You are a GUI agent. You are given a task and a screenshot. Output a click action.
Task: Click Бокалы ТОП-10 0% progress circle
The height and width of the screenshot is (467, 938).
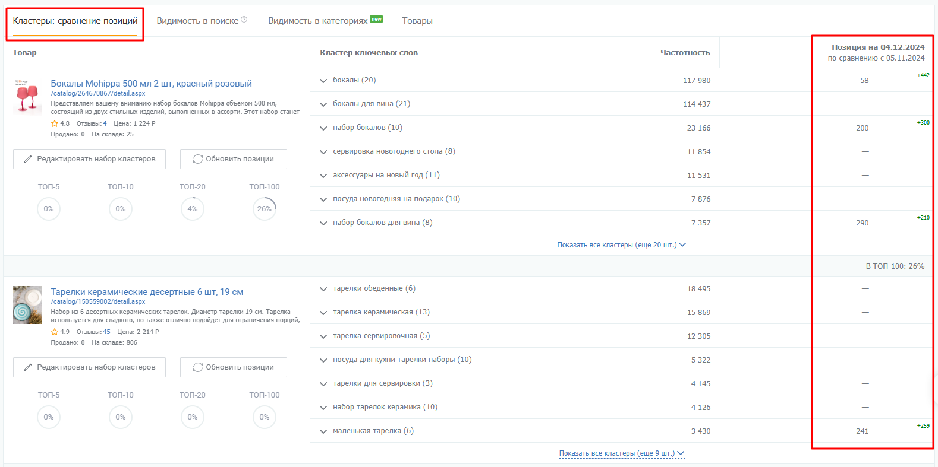tap(121, 209)
